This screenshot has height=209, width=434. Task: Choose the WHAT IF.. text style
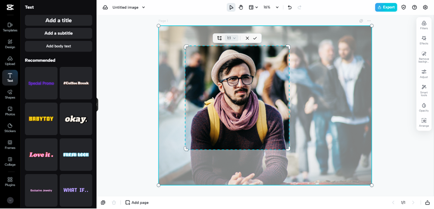point(76,190)
